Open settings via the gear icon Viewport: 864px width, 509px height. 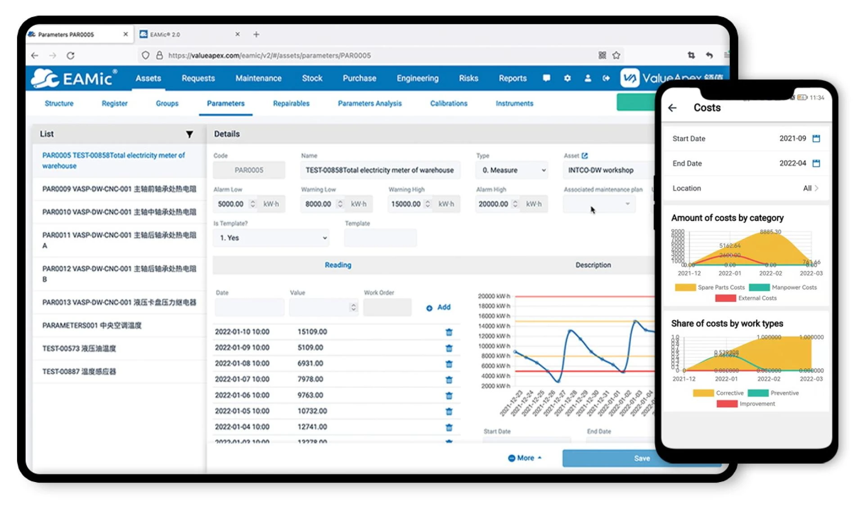coord(567,78)
